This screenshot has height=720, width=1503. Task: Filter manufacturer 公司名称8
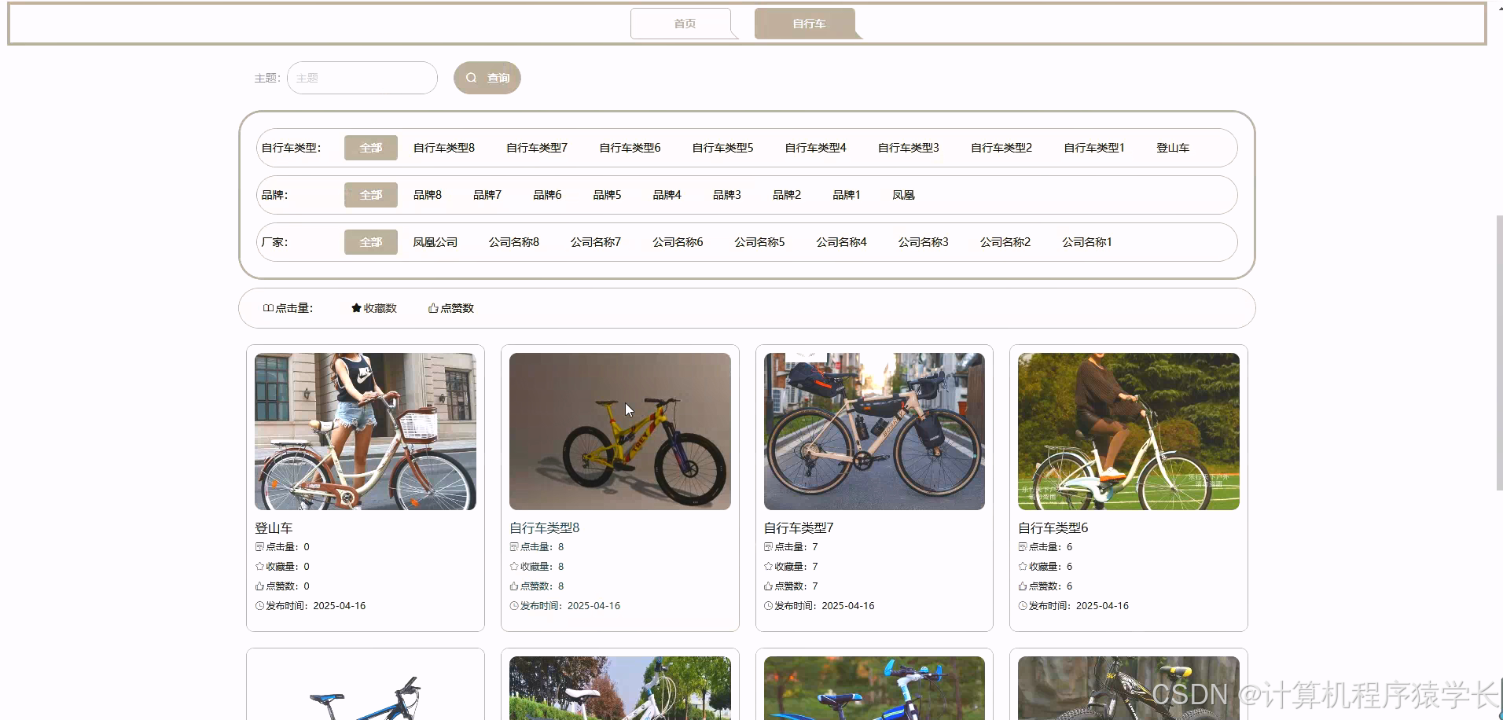tap(514, 242)
